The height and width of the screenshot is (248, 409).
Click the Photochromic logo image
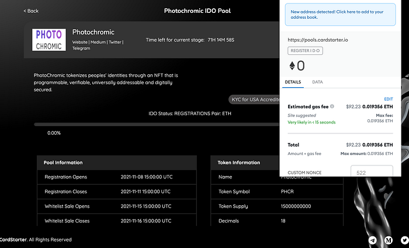pyautogui.click(x=49, y=40)
